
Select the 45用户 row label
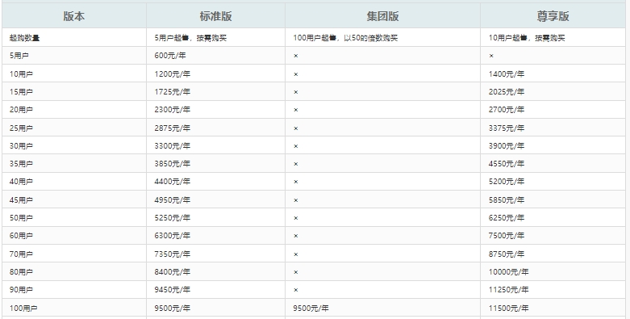(x=21, y=200)
